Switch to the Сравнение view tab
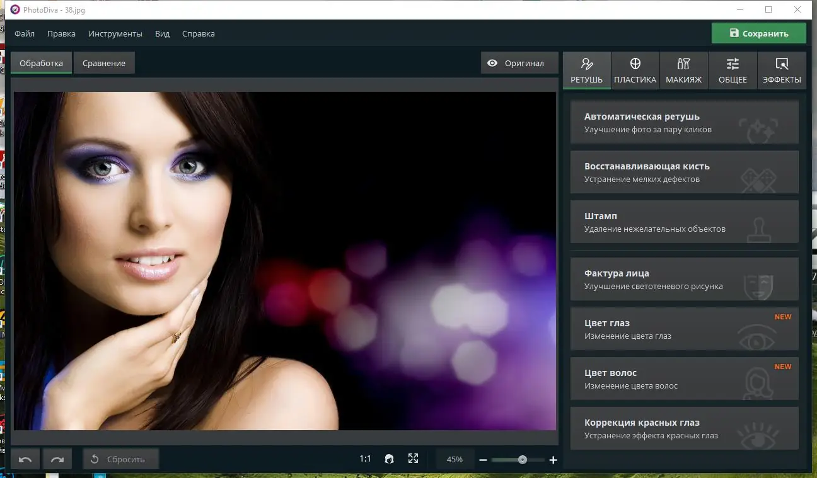This screenshot has width=817, height=478. (104, 63)
